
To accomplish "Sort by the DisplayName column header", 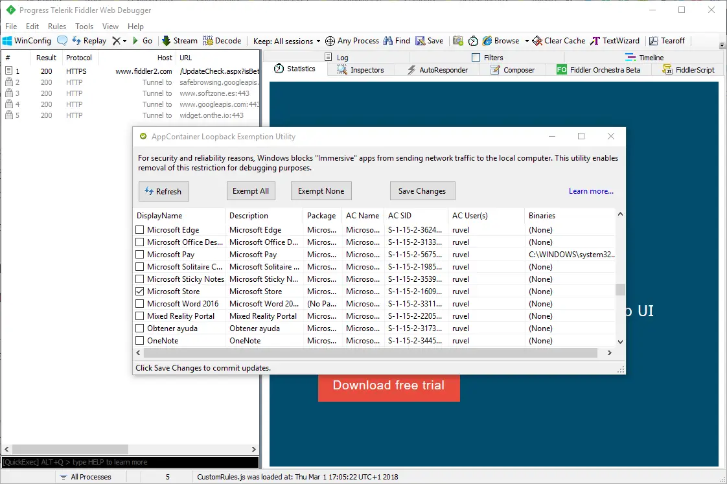I will (179, 216).
